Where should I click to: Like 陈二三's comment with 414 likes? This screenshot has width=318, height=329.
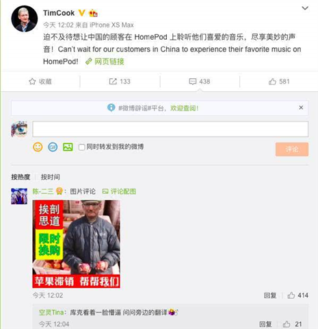click(297, 295)
